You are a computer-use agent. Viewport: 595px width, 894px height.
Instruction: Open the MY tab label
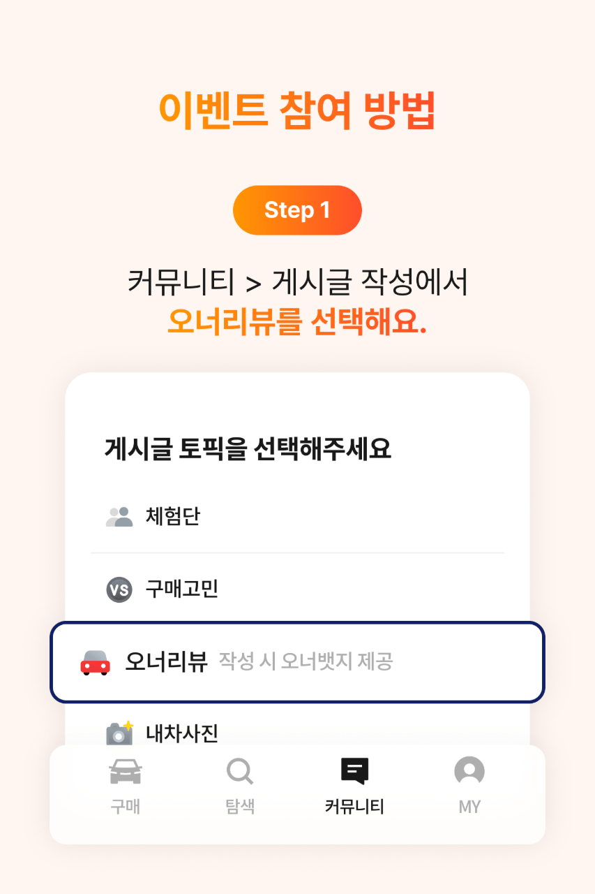469,807
